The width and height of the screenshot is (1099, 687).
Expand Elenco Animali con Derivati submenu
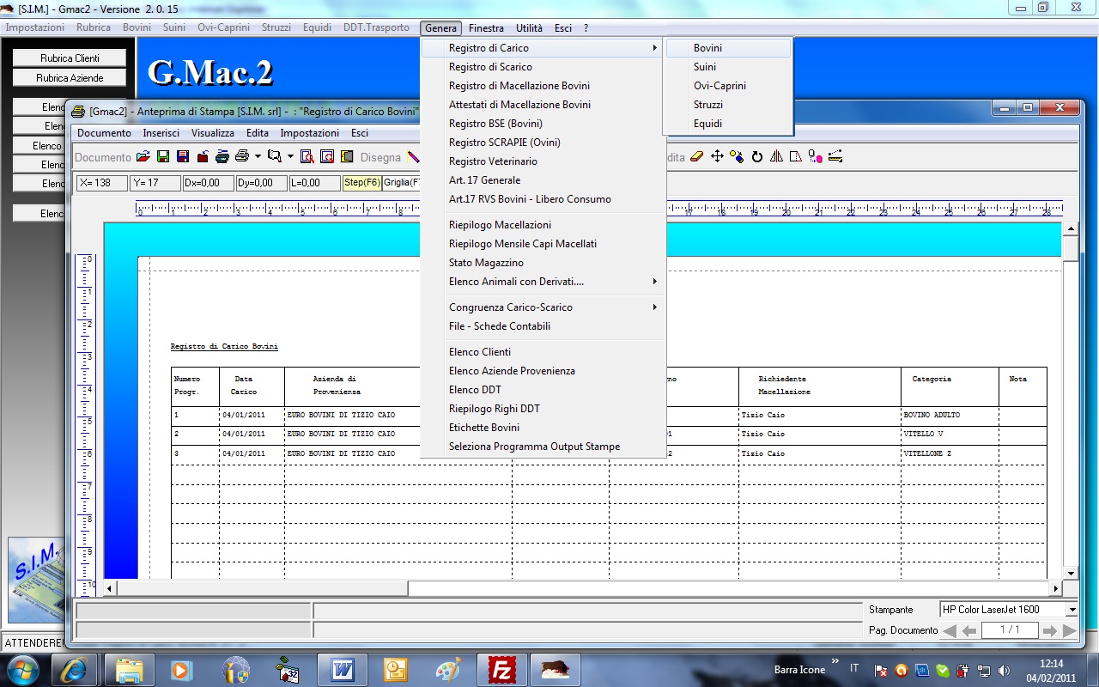[543, 282]
